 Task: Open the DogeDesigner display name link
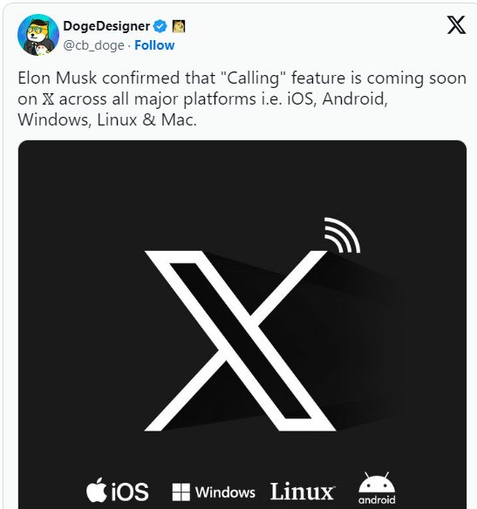106,26
